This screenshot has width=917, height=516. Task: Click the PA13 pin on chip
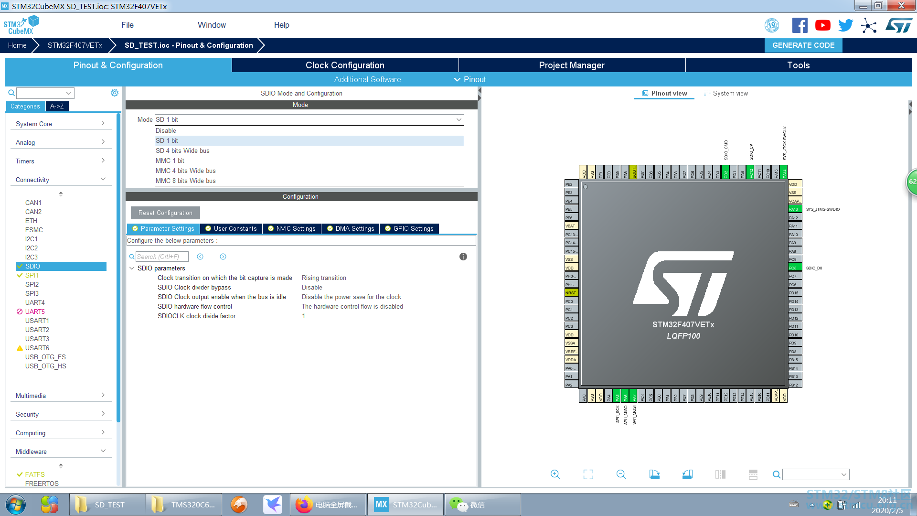click(x=795, y=209)
